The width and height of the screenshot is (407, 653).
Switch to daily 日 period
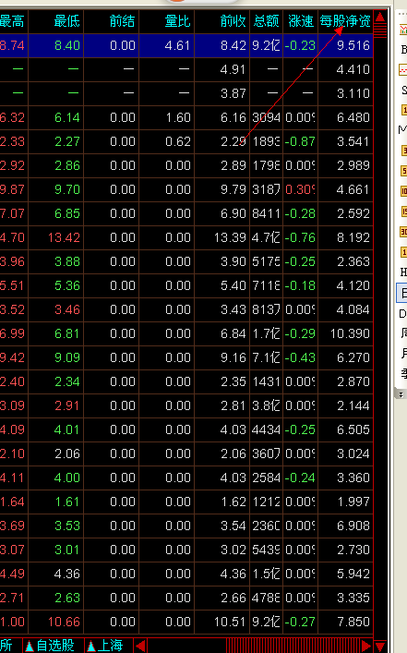coord(402,293)
